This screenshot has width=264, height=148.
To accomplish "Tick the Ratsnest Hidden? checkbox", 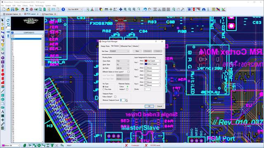I will click(127, 89).
